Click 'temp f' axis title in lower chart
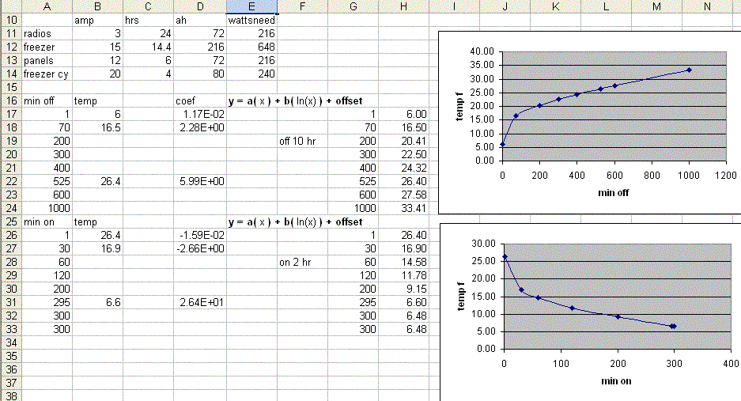741x401 pixels. (x=461, y=296)
